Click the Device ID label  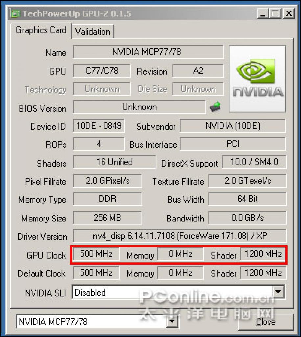tap(48, 126)
